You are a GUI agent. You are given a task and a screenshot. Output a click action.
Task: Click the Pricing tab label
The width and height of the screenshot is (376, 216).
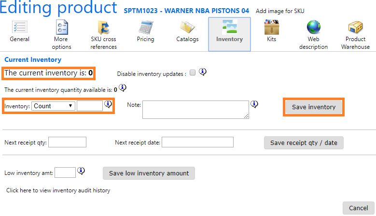coord(146,39)
